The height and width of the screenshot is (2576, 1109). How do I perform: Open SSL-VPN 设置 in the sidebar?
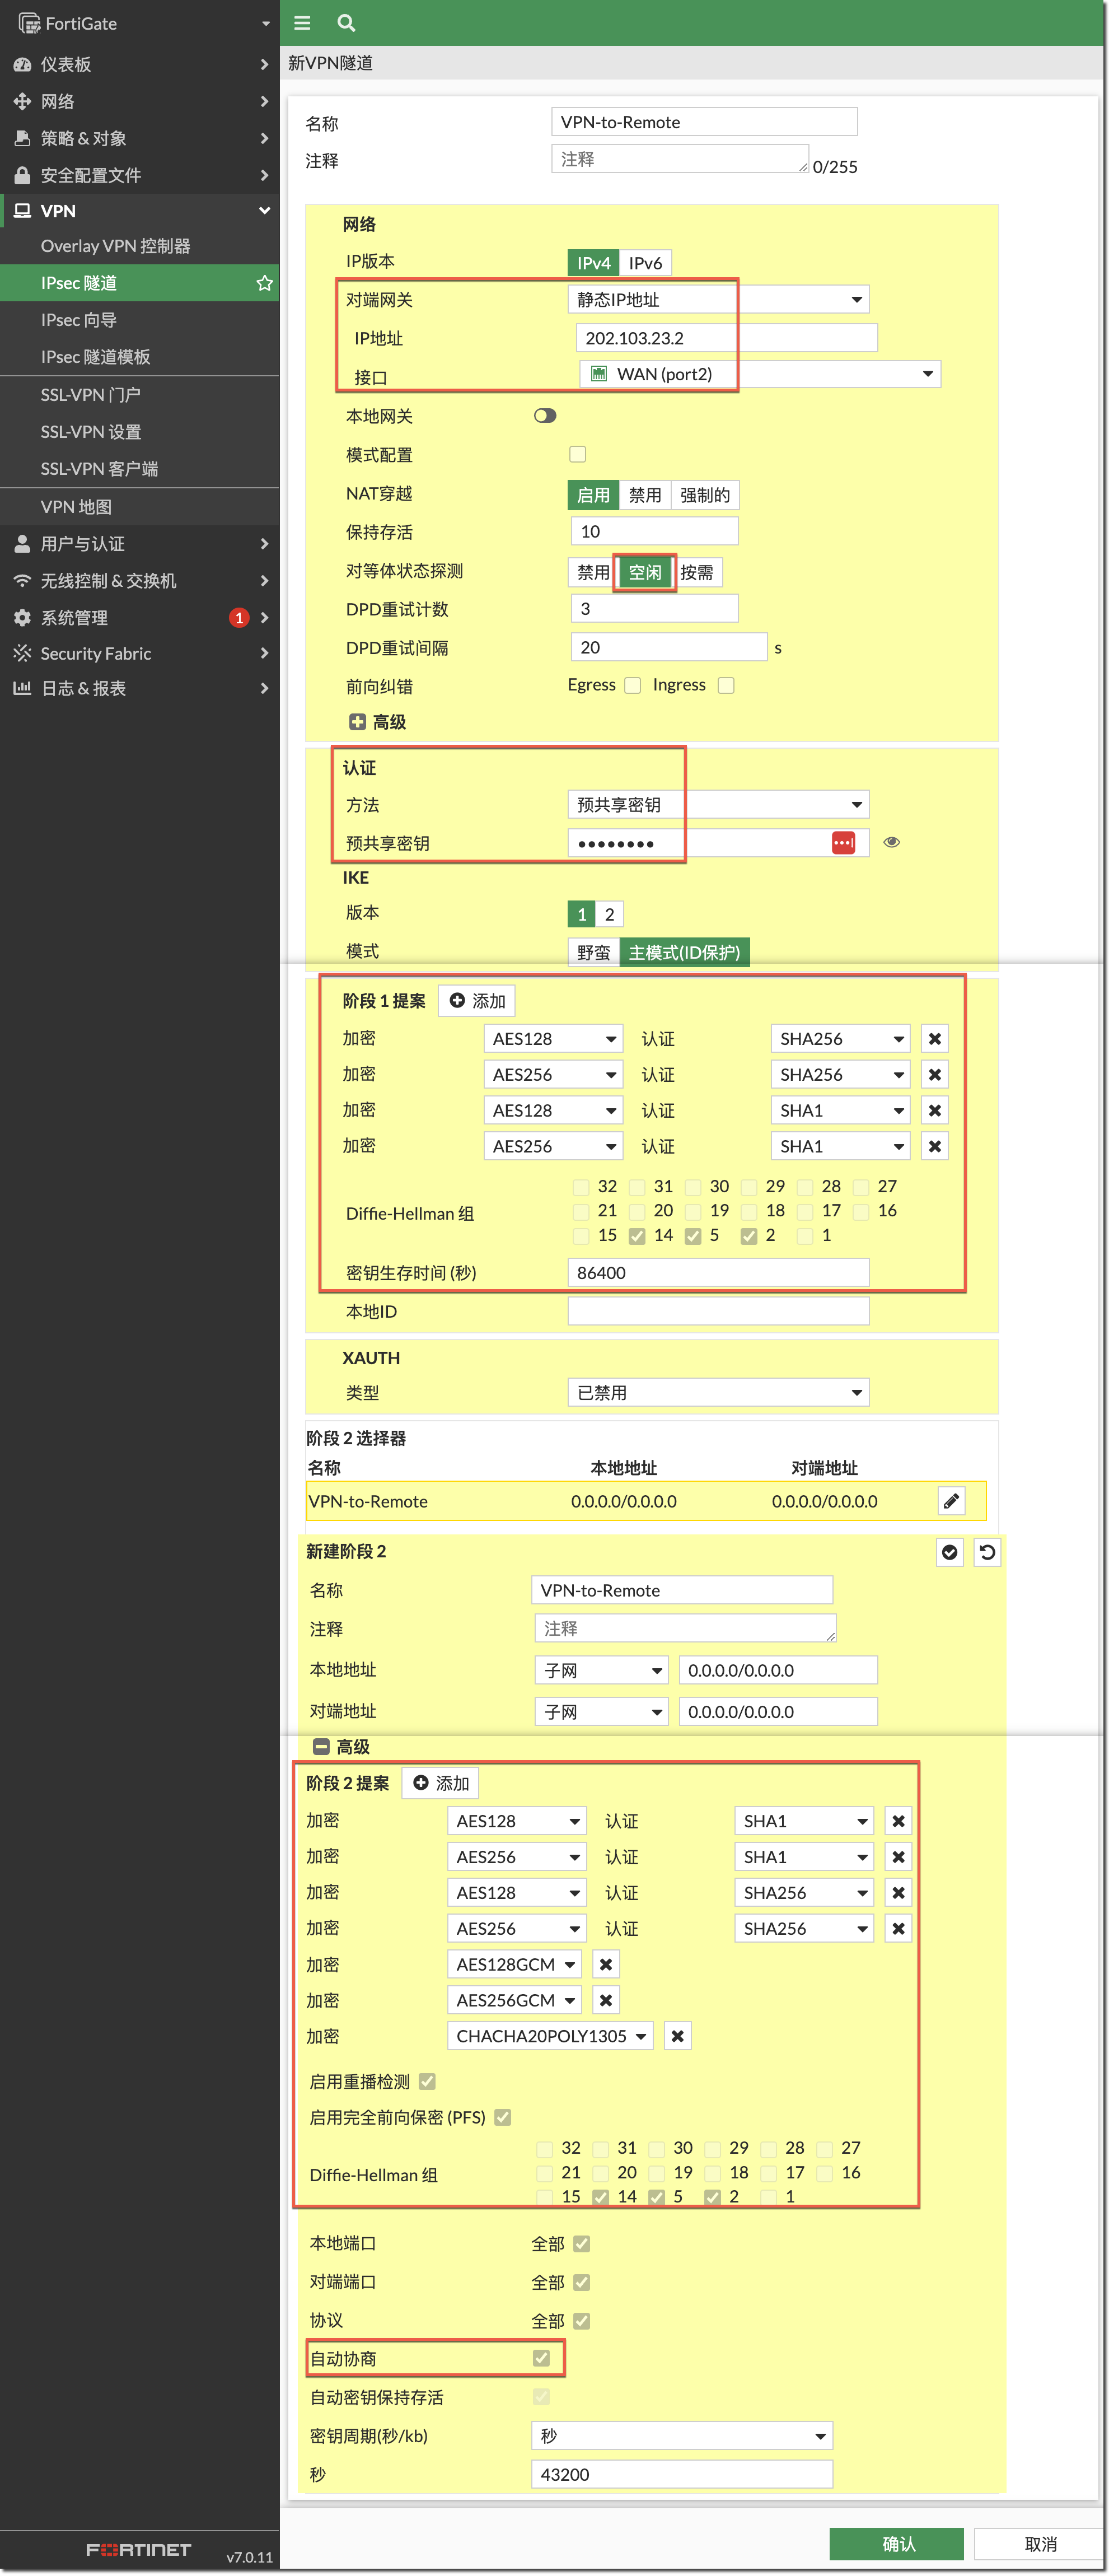(x=91, y=432)
